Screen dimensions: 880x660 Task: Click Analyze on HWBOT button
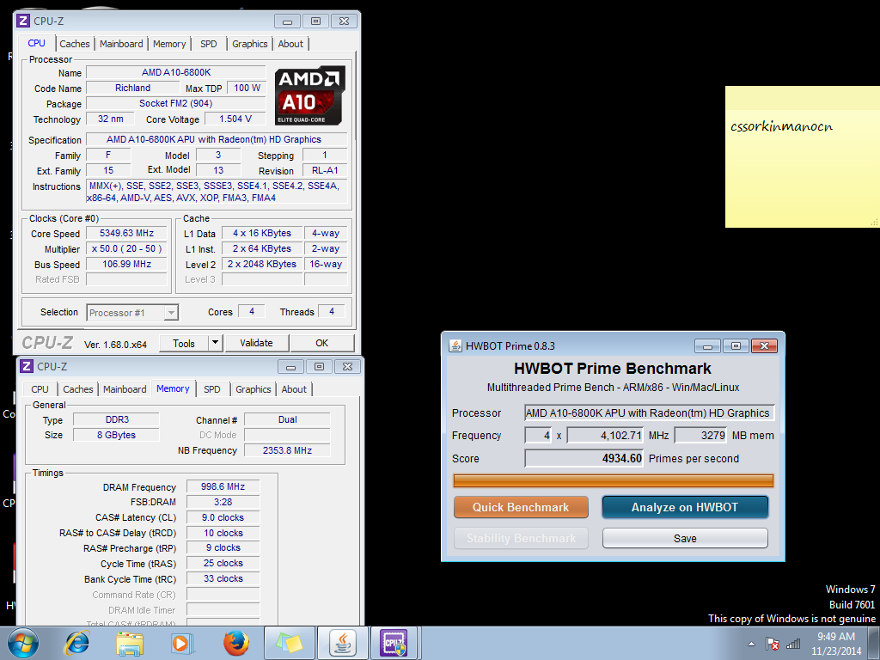(x=685, y=507)
